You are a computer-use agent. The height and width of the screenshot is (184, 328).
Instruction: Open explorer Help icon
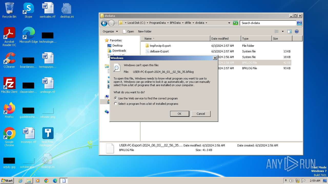297,31
